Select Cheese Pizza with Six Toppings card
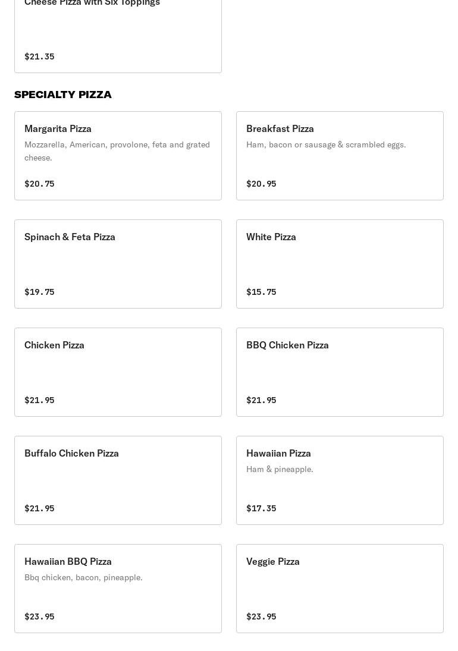This screenshot has height=651, width=458. [118, 36]
